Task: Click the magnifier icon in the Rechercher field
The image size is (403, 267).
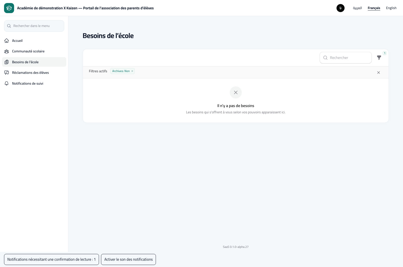Action: pos(325,58)
